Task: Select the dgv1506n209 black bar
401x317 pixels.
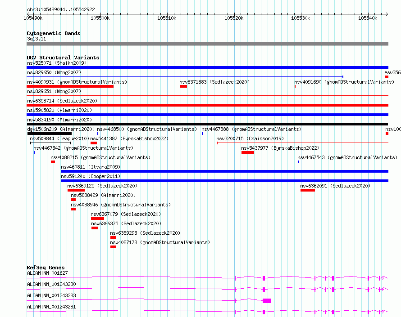Action: [x=50, y=134]
